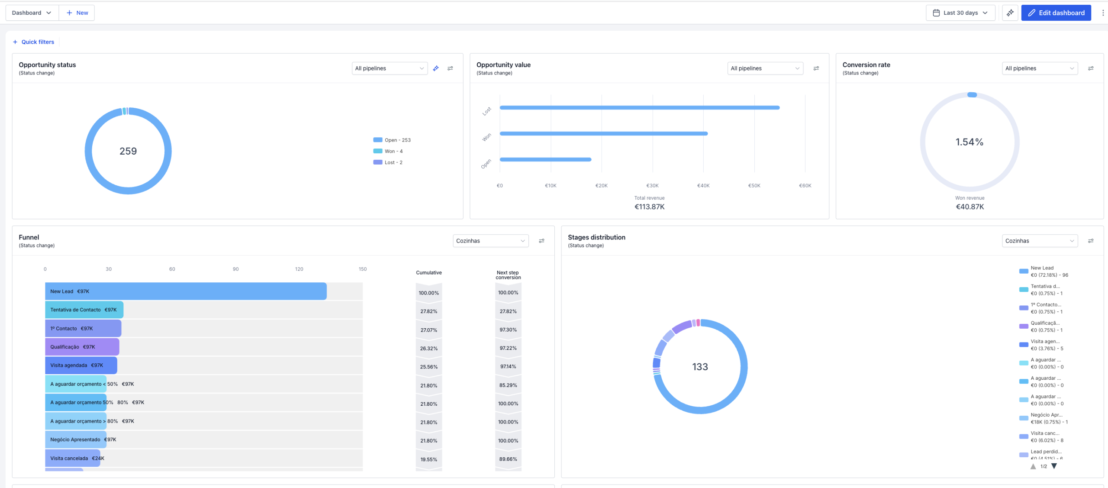Click the €113.87K total revenue value

649,207
